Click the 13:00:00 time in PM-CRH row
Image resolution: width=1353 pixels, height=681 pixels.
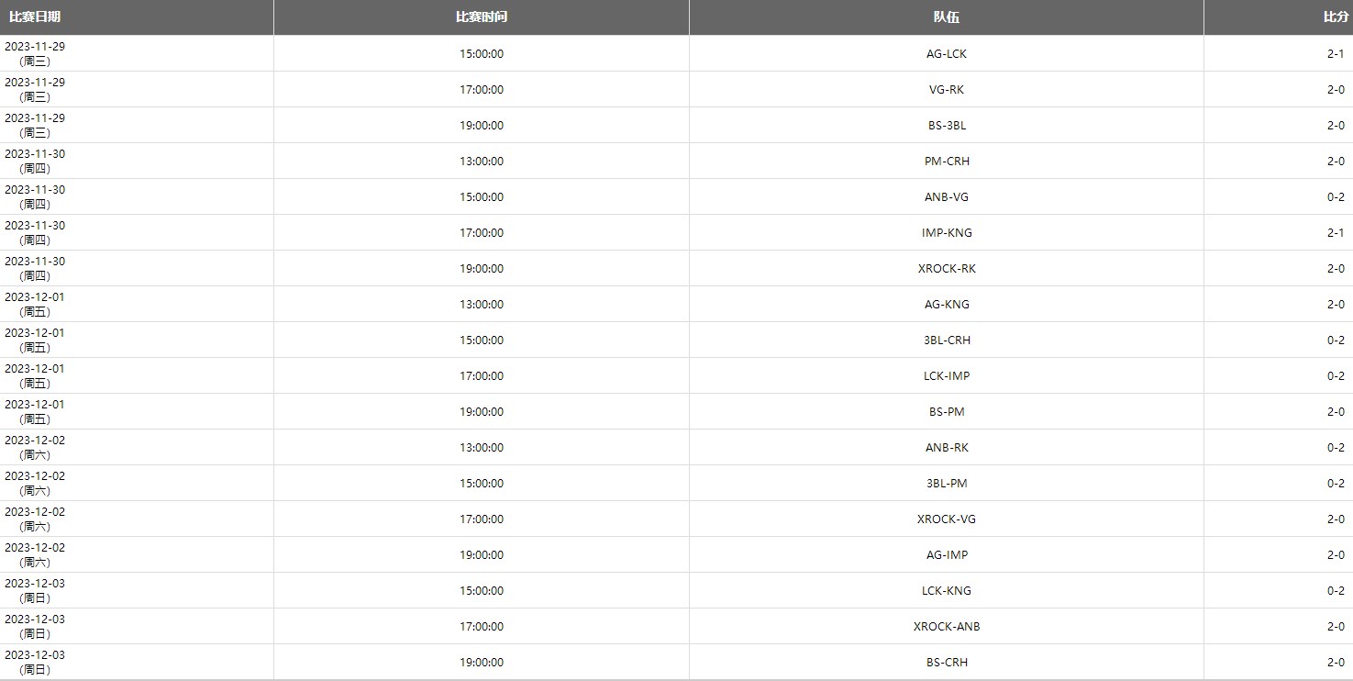[x=482, y=161]
